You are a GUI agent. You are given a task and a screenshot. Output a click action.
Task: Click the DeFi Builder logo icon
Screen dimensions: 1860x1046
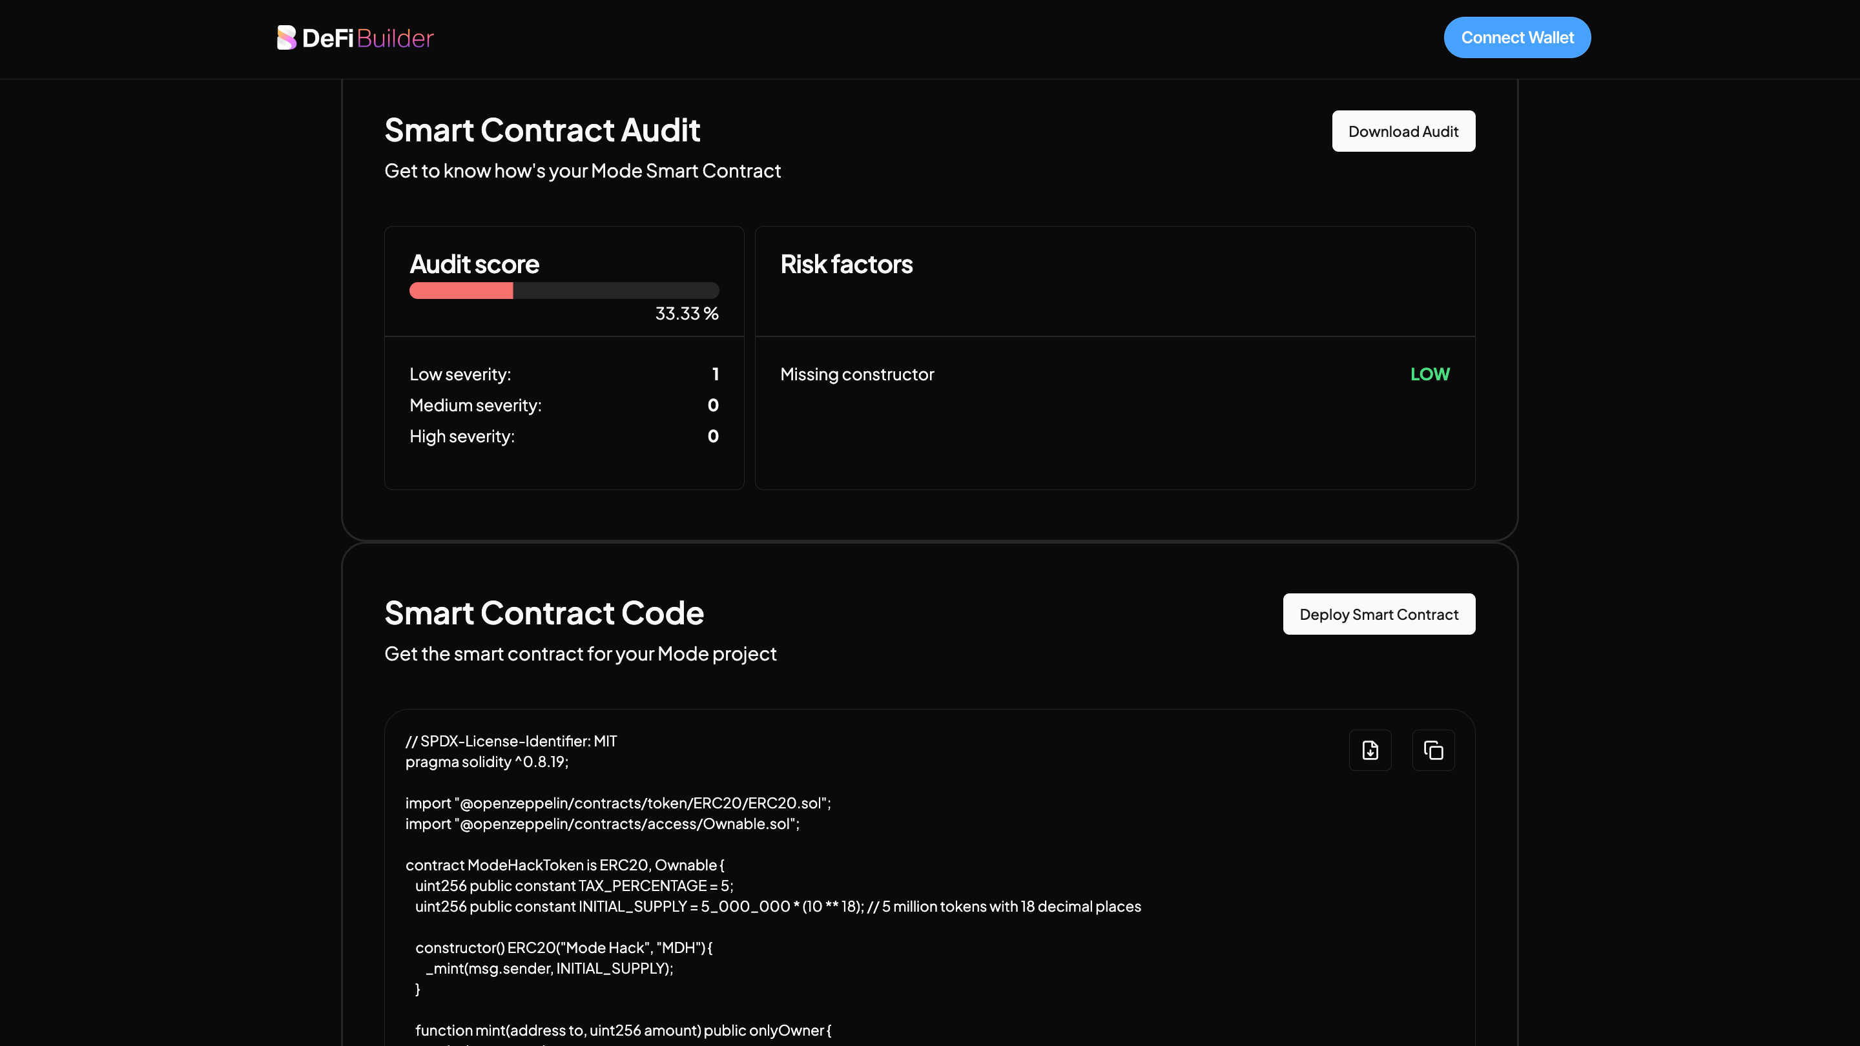click(x=287, y=37)
